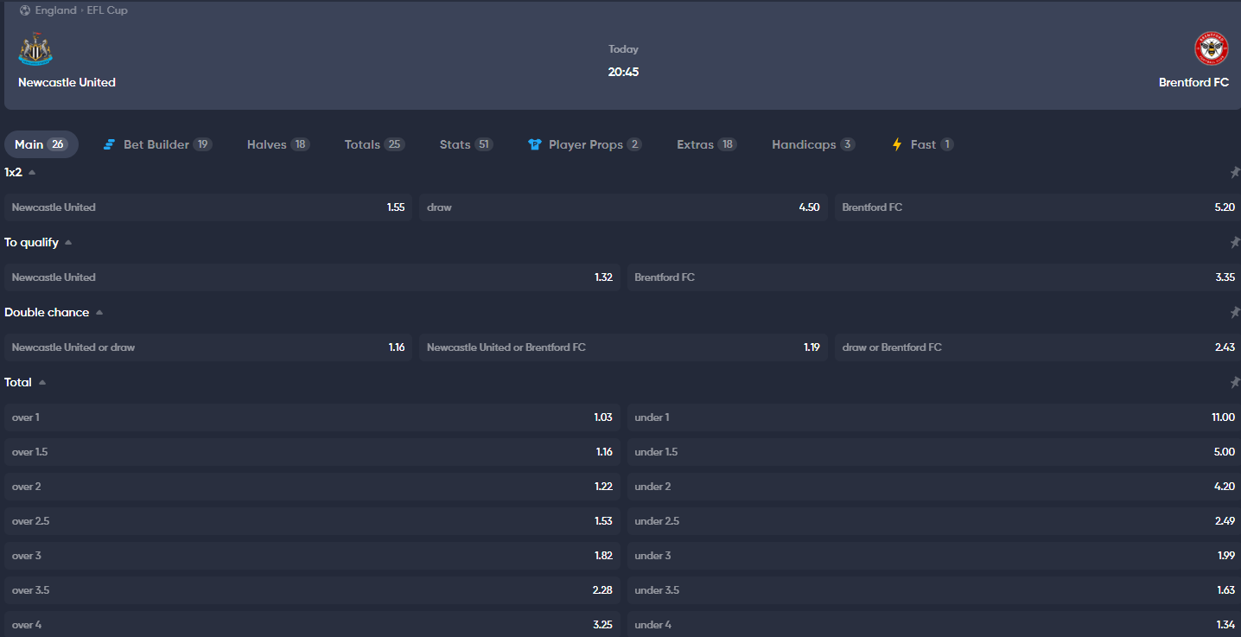Collapse the Total market section
The height and width of the screenshot is (637, 1241).
[x=41, y=382]
